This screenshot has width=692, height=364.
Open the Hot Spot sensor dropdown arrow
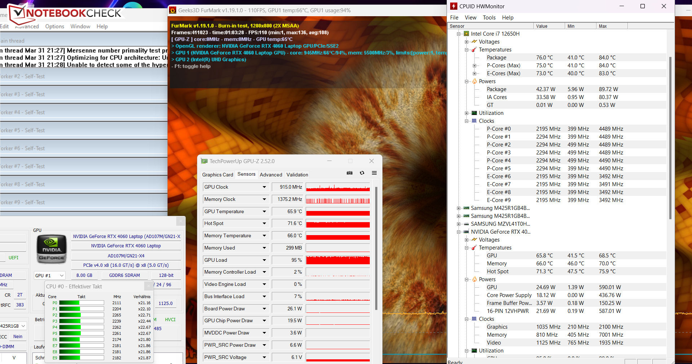tap(264, 224)
